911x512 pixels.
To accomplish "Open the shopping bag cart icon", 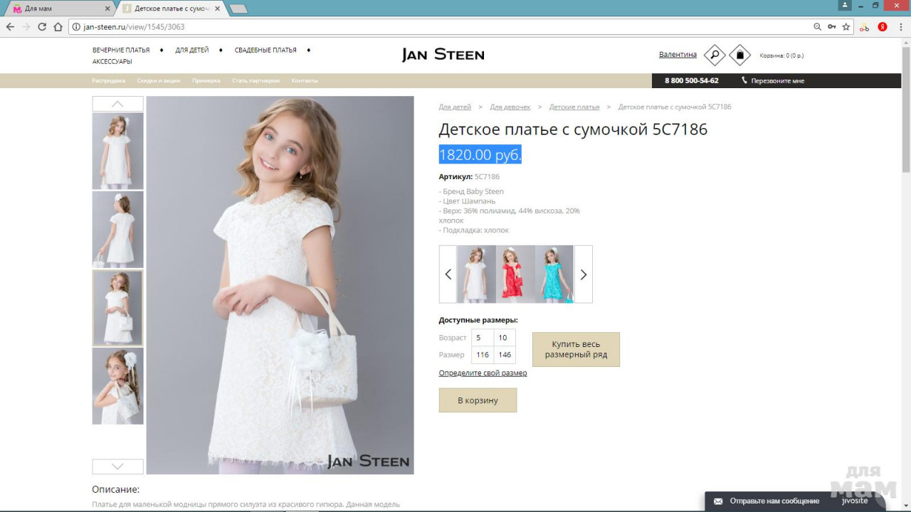I will [739, 55].
